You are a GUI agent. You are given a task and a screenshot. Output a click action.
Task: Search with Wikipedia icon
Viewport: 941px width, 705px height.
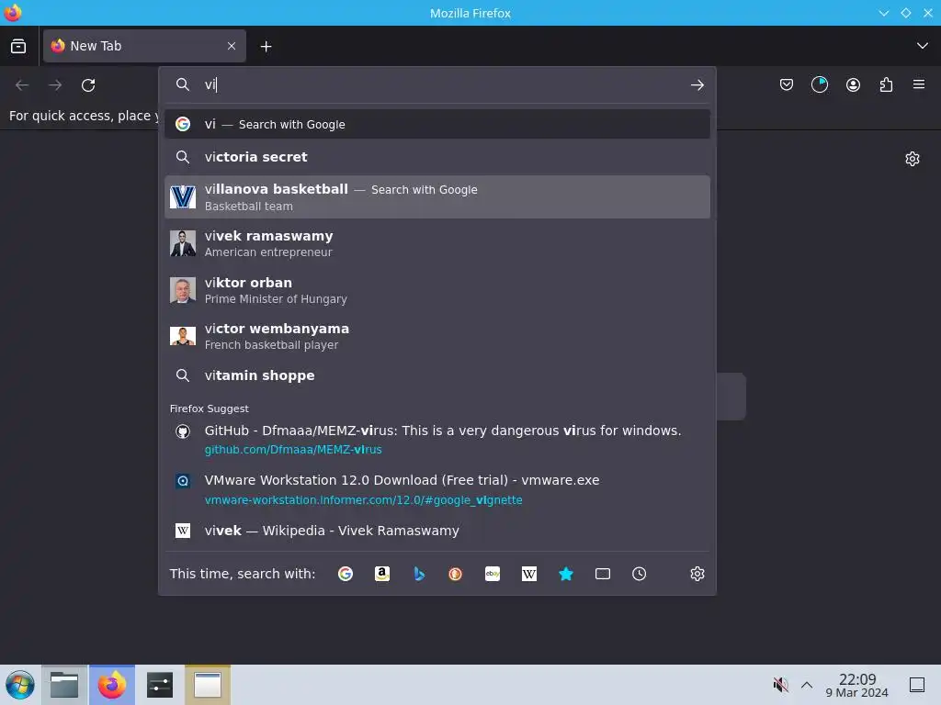coord(529,574)
